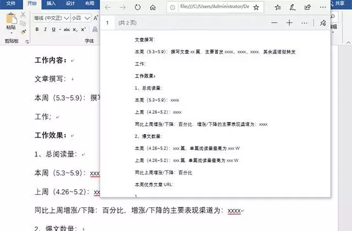Viewport: 352px width, 231px height.
Task: Open the clipboard pane launcher
Action: (27, 42)
